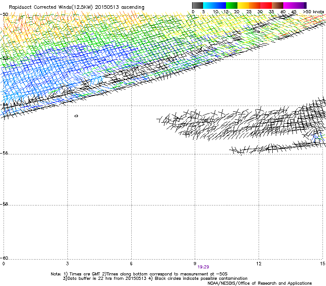Click the -60 latitude axis label

(x=4, y=258)
